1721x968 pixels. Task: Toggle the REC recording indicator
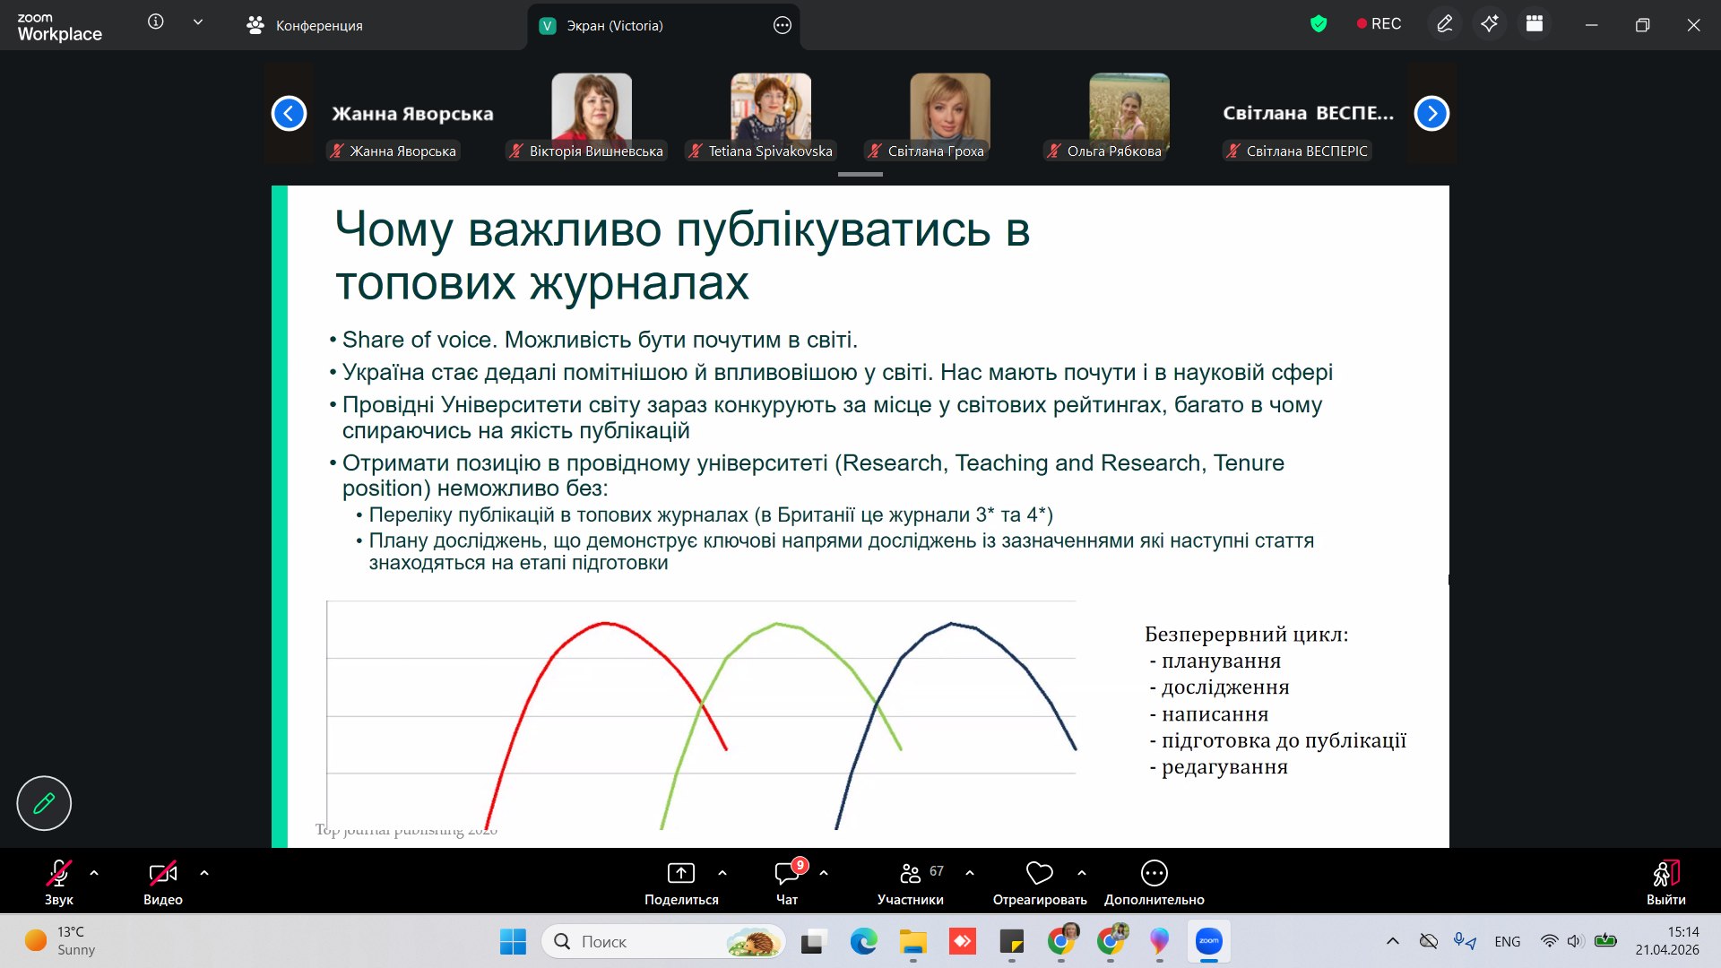tap(1379, 24)
